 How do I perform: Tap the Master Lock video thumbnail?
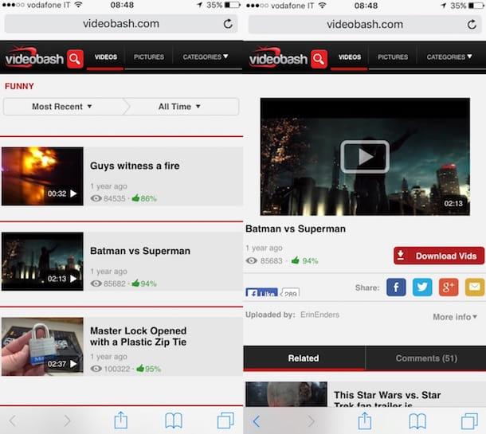42,346
